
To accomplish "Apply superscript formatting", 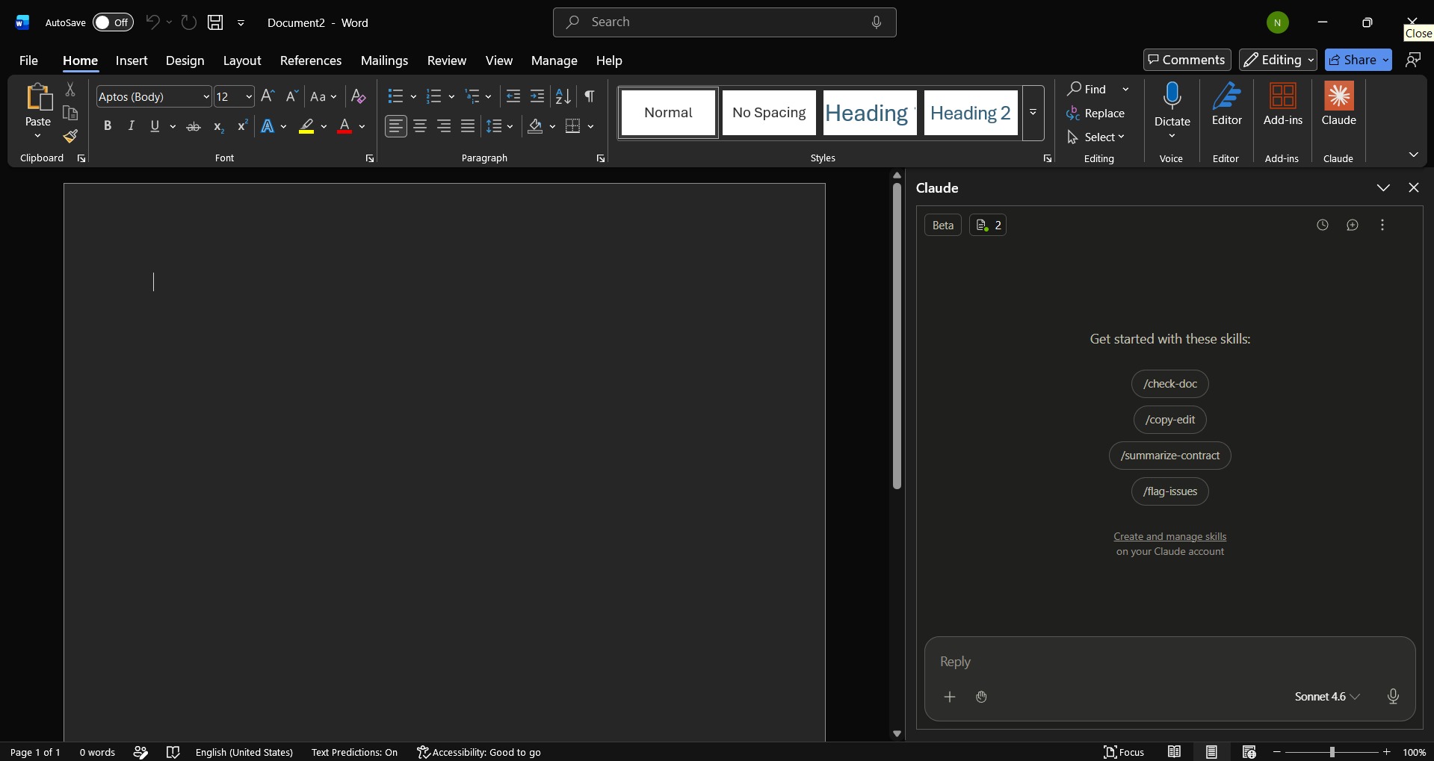I will [242, 126].
